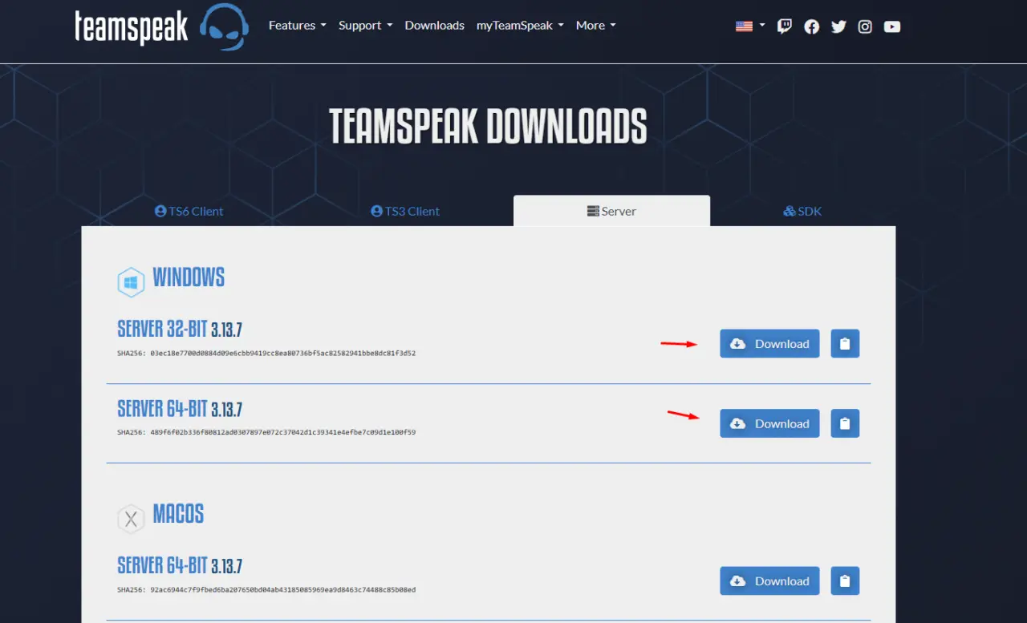1027x623 pixels.
Task: Open TeamSpeak's Twitch channel icon
Action: click(785, 26)
